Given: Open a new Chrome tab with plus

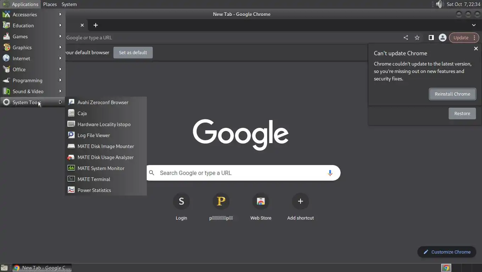Looking at the screenshot, I should 95,25.
